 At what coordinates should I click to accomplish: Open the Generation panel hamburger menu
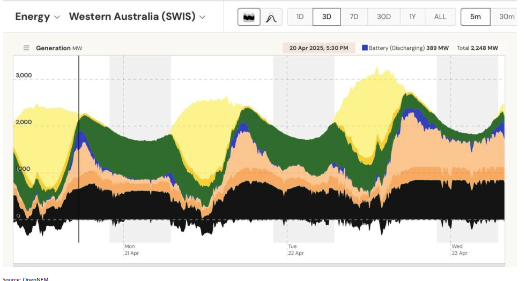[26, 48]
